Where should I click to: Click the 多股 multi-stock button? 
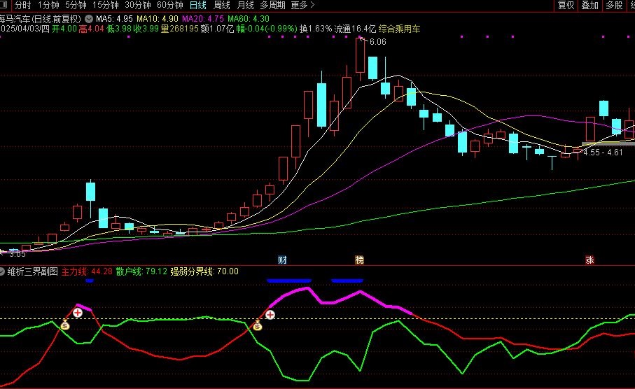[x=614, y=6]
